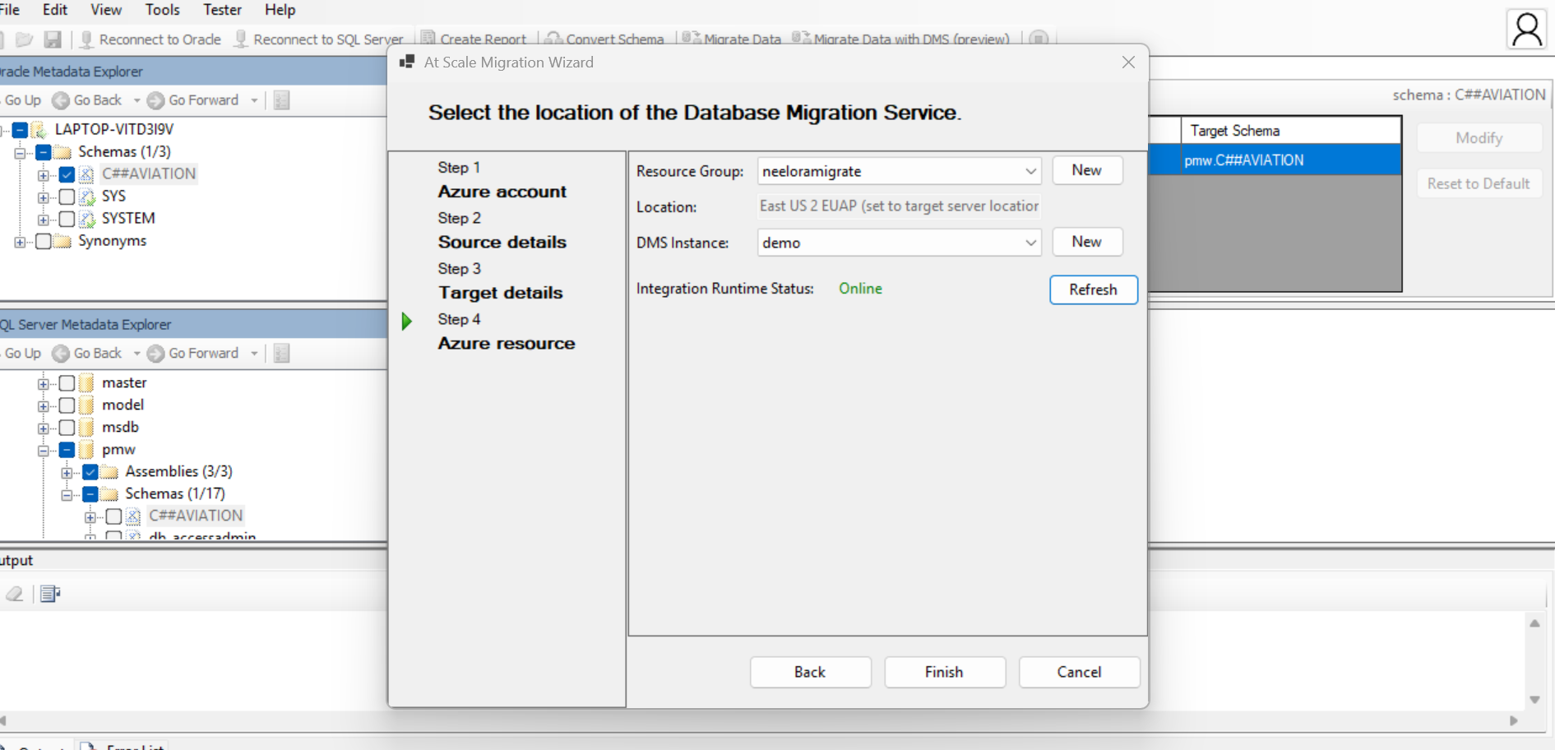Open the Tools menu
Viewport: 1555px width, 750px height.
tap(162, 10)
